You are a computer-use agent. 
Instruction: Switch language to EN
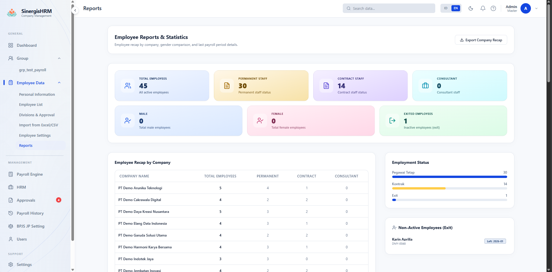tap(456, 8)
